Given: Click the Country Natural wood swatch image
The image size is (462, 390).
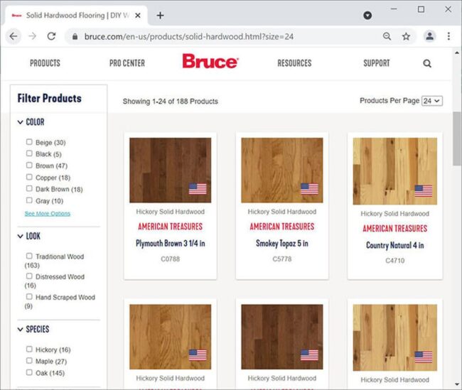Looking at the screenshot, I should point(394,171).
